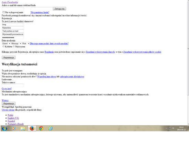Image resolution: width=189 pixels, height=151 pixels.
Task: Expand the Rok dropdown
Action: [25, 44]
